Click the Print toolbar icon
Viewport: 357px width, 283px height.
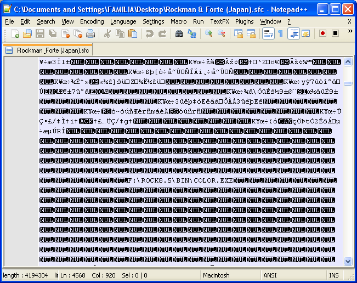pos(90,33)
